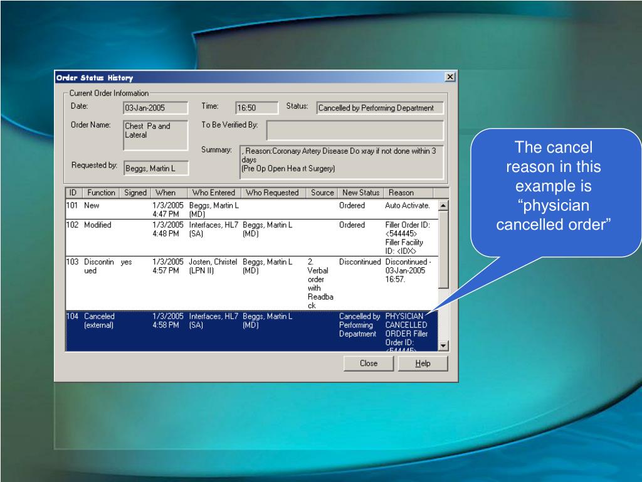Click 'Beggs, Martin L (MD)' Who Requested cell in row 104
Screen dimensions: 642x482
tap(267, 321)
